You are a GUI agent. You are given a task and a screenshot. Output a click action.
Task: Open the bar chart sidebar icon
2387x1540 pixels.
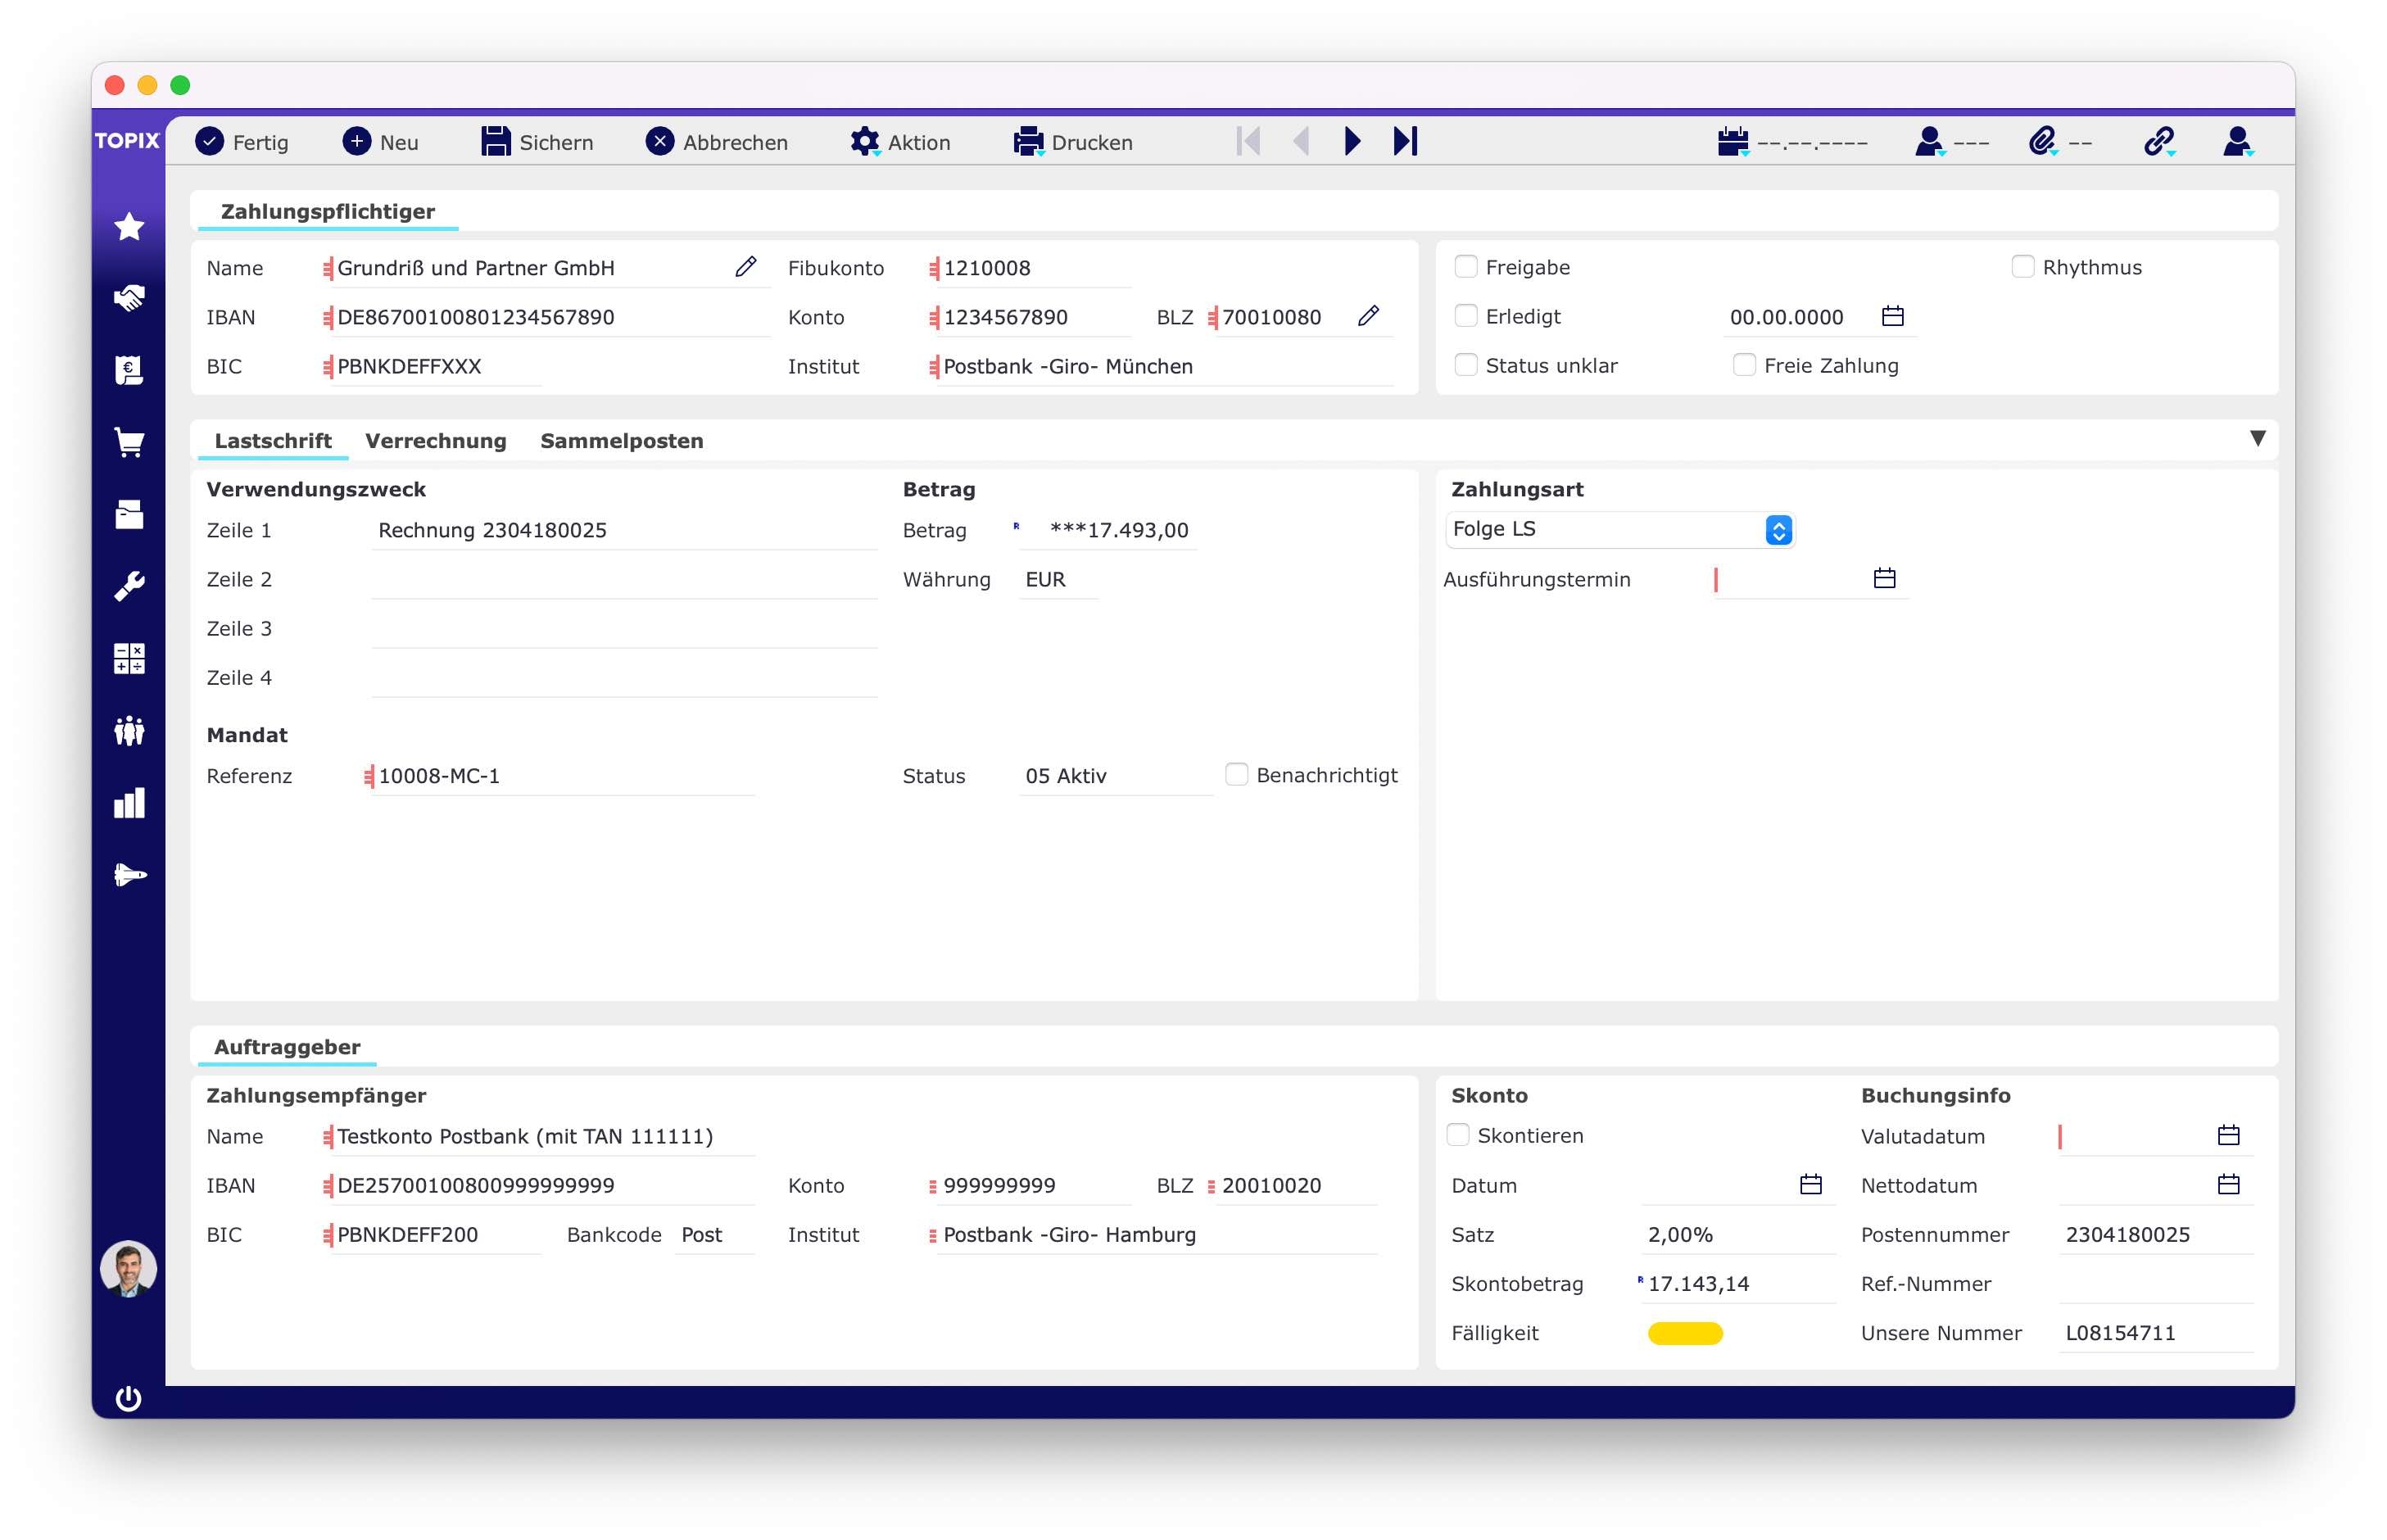129,803
